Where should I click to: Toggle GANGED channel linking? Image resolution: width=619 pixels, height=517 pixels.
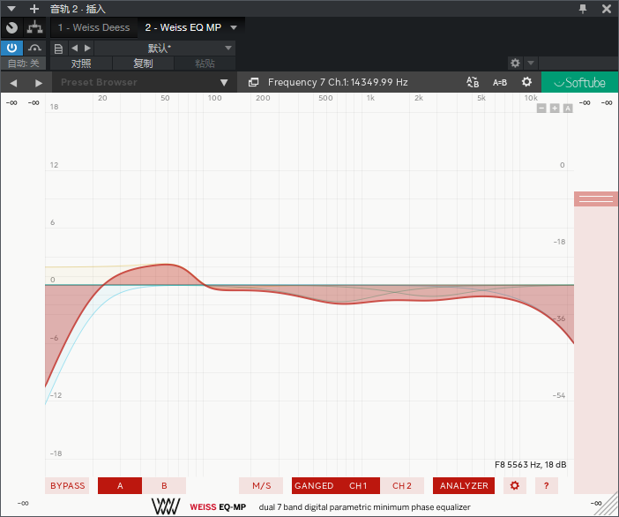tap(314, 486)
